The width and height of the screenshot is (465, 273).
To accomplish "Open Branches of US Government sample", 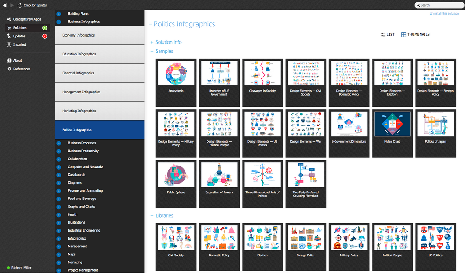I will coord(219,82).
